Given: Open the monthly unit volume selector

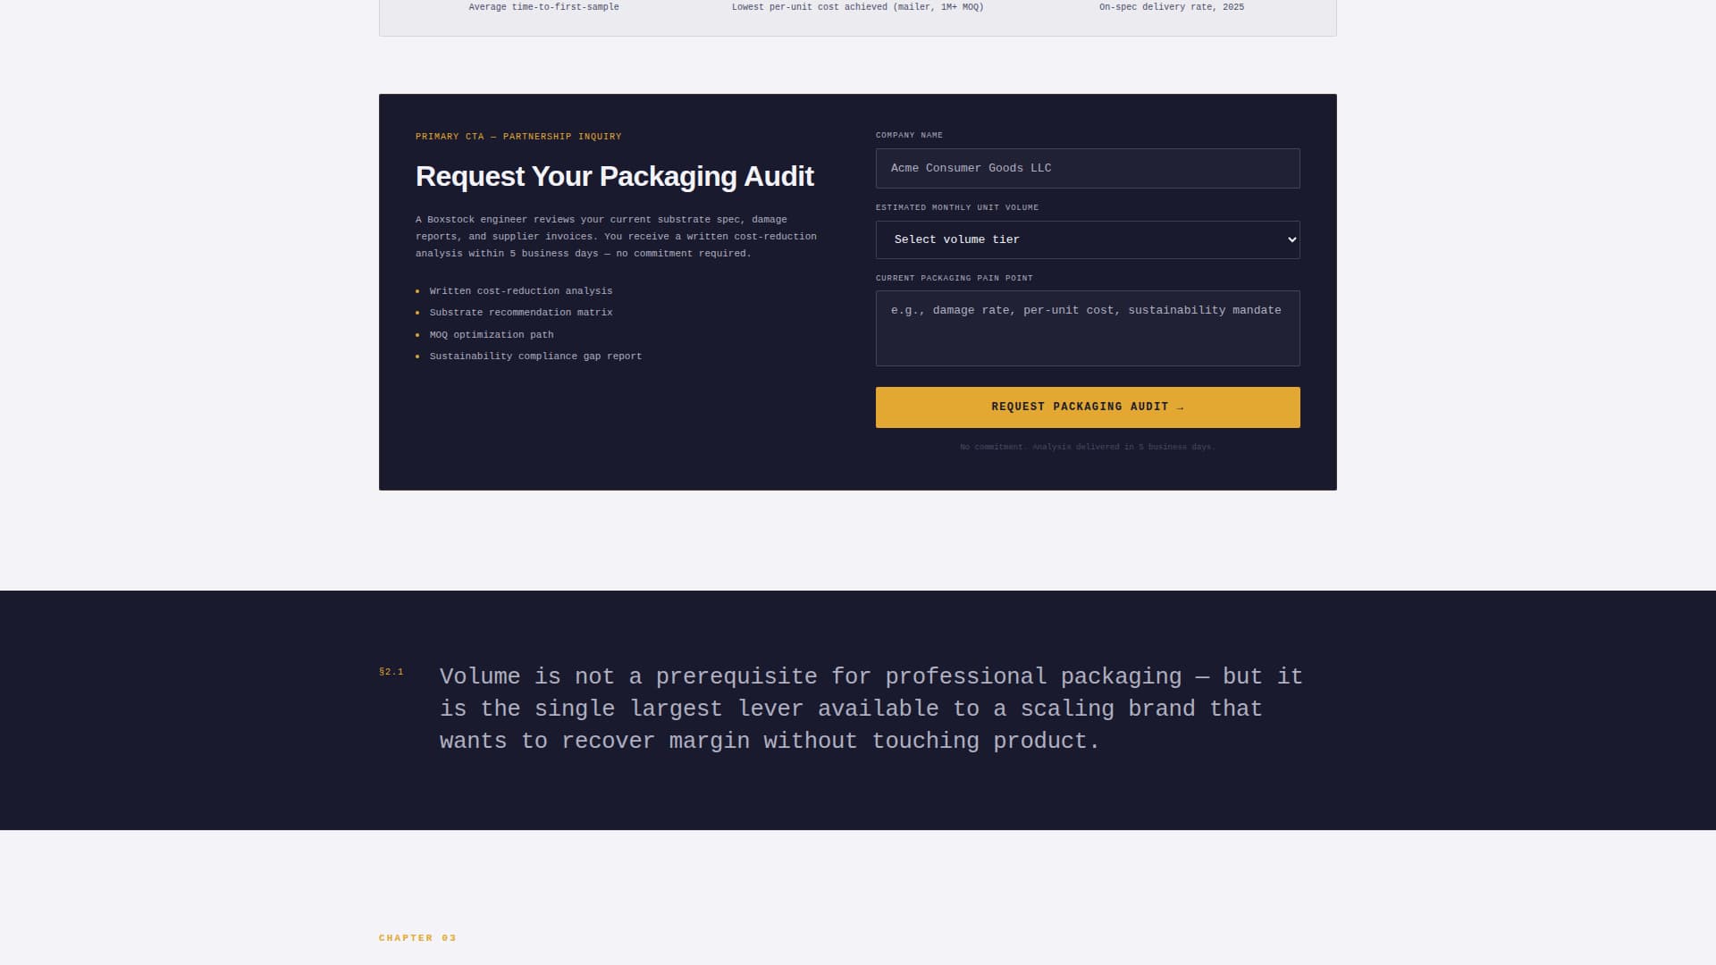Looking at the screenshot, I should (1088, 239).
